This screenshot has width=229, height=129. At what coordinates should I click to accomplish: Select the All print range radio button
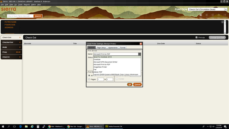pos(89,75)
